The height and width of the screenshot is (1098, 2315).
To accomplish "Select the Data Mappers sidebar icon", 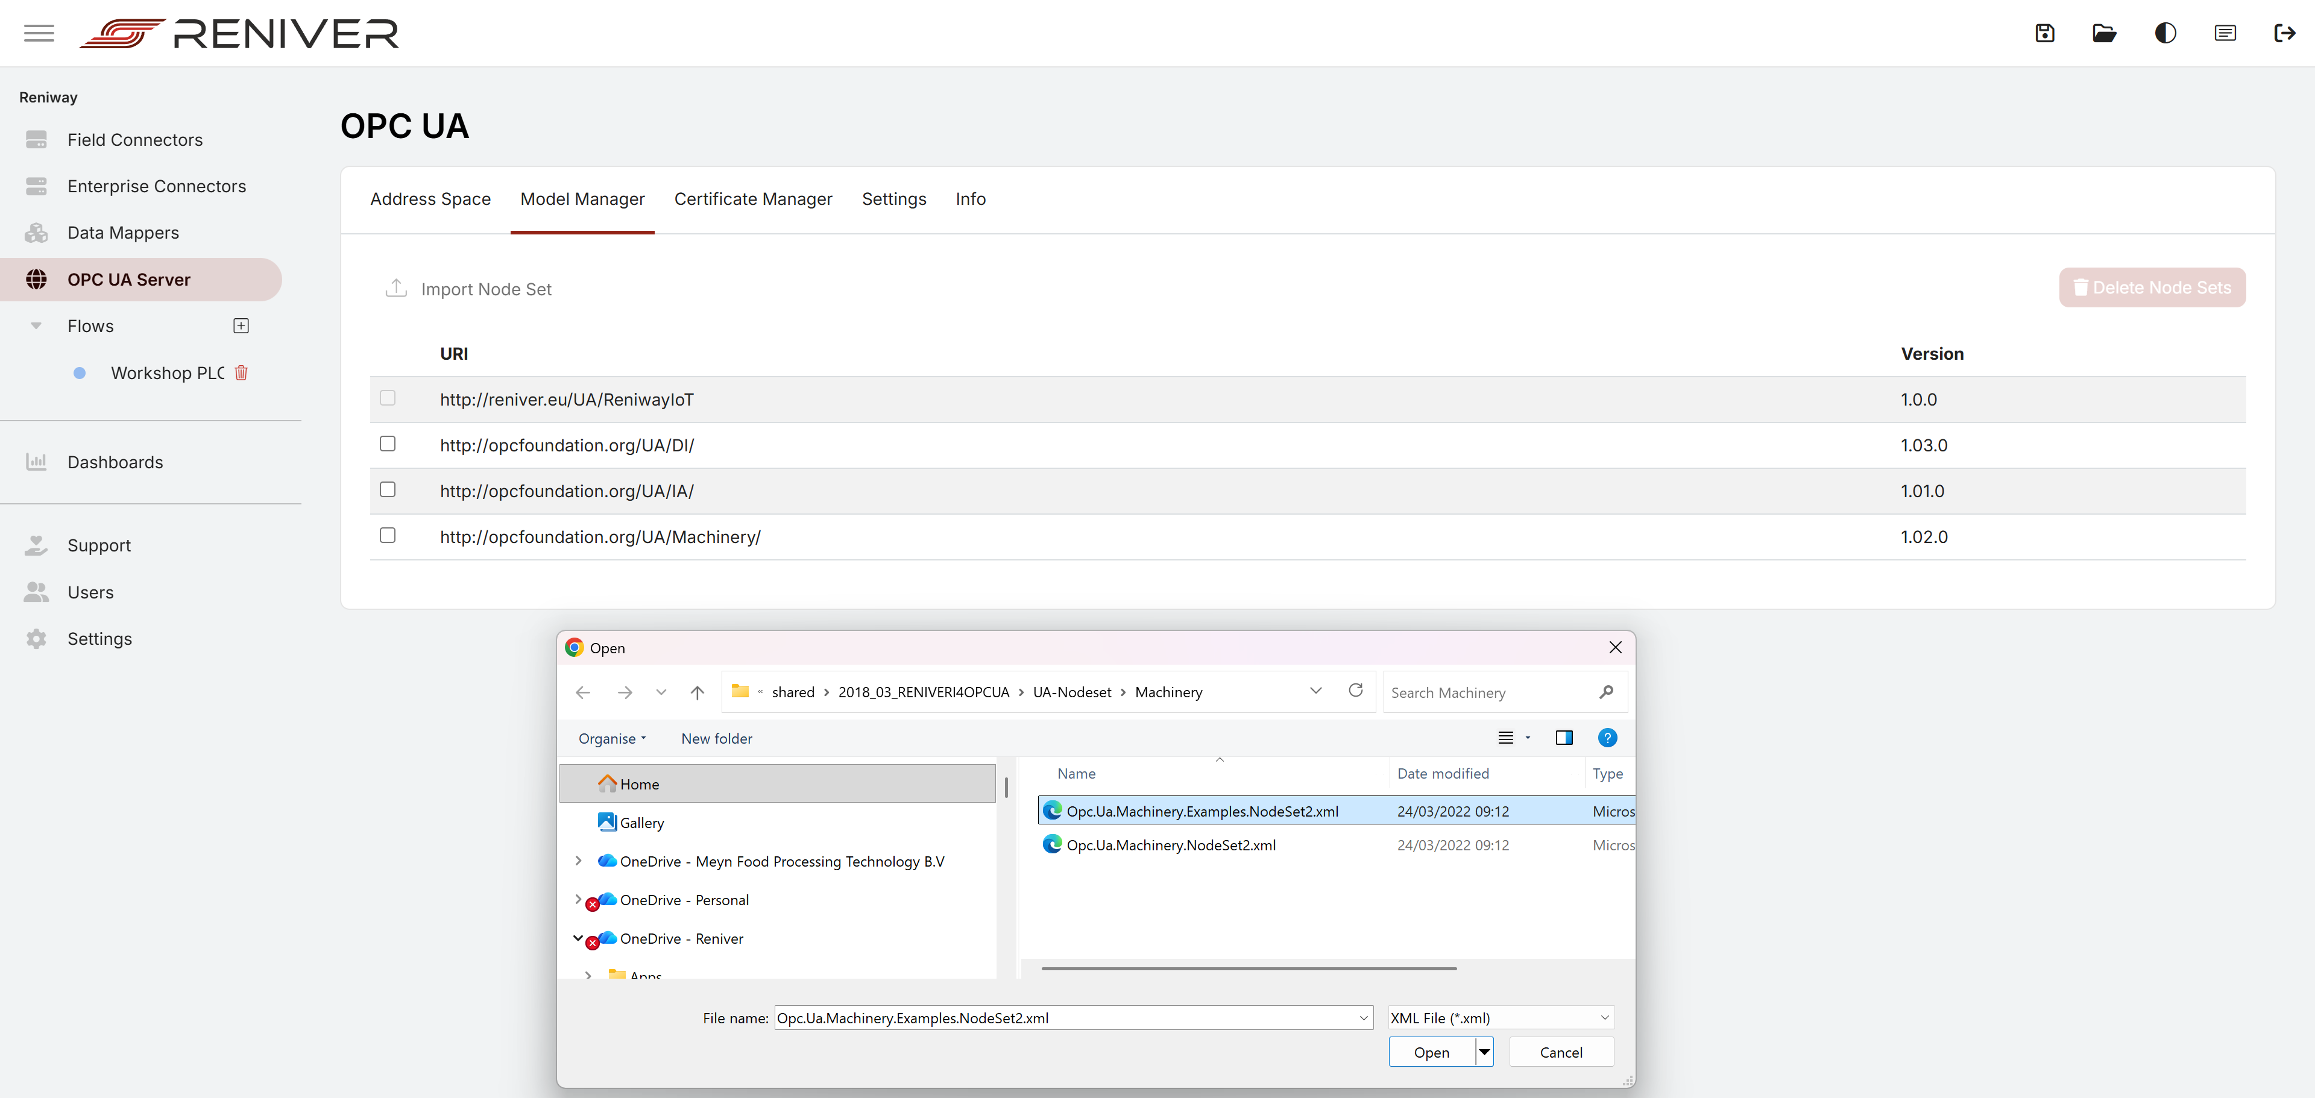I will point(37,232).
